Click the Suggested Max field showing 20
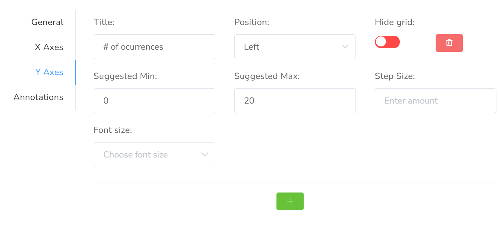Screen dimensions: 500x235 (x=295, y=101)
